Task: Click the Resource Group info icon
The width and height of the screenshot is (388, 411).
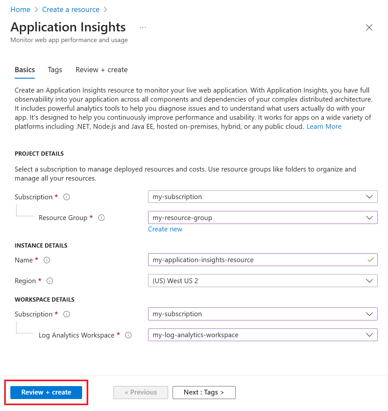Action: pyautogui.click(x=102, y=218)
